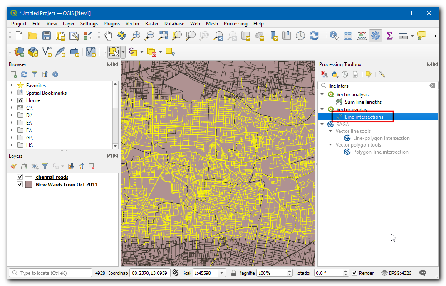
Task: Open the Processing menu
Action: tap(235, 24)
